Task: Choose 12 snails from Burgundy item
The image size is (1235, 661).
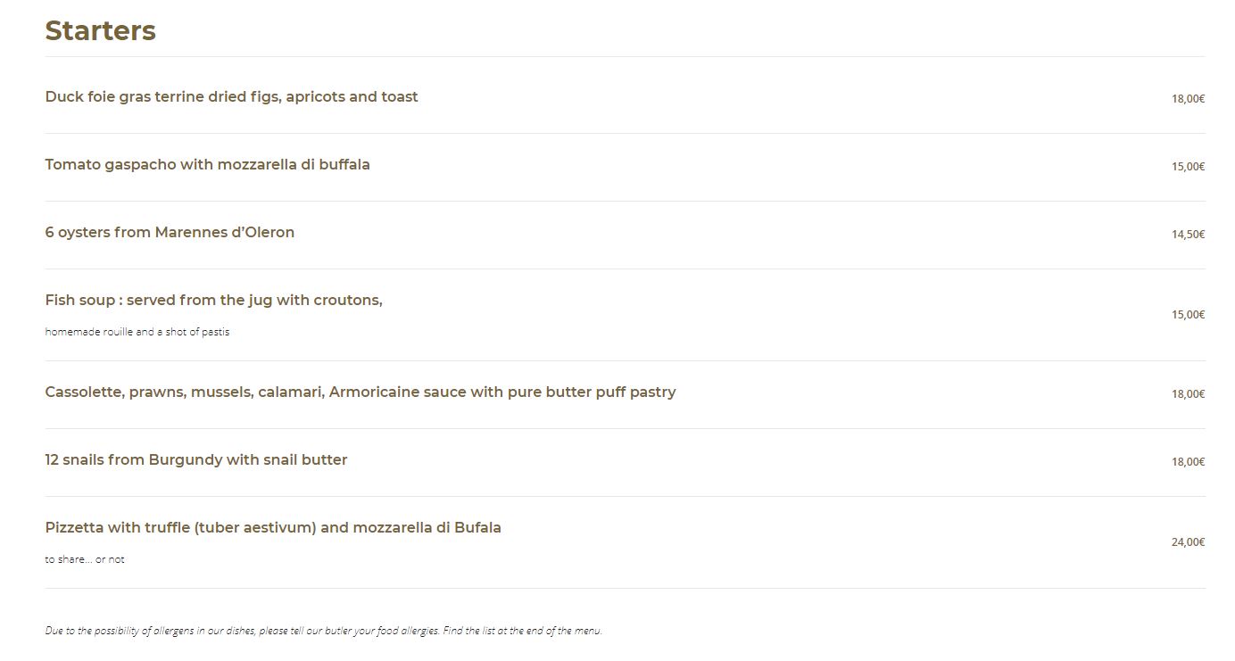Action: click(196, 459)
